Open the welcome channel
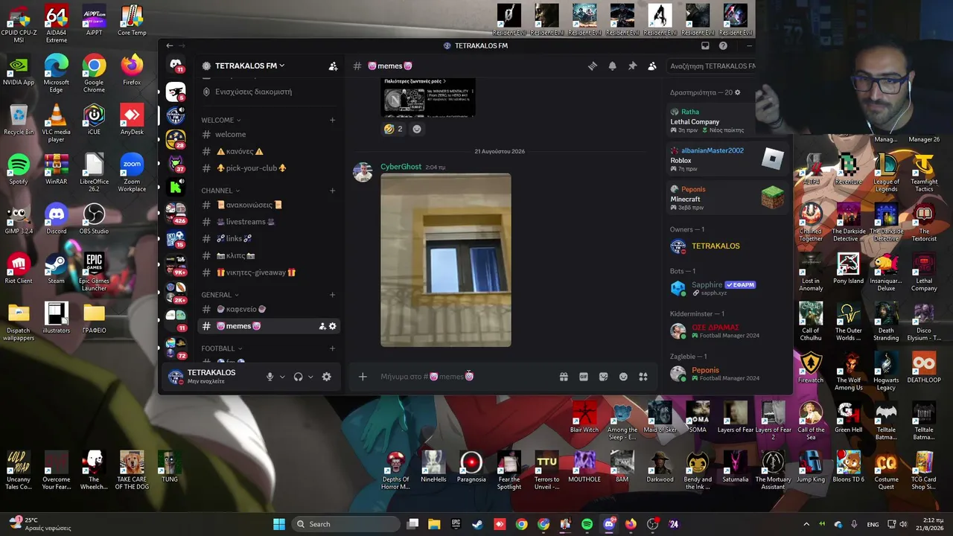953x536 pixels. click(268, 134)
